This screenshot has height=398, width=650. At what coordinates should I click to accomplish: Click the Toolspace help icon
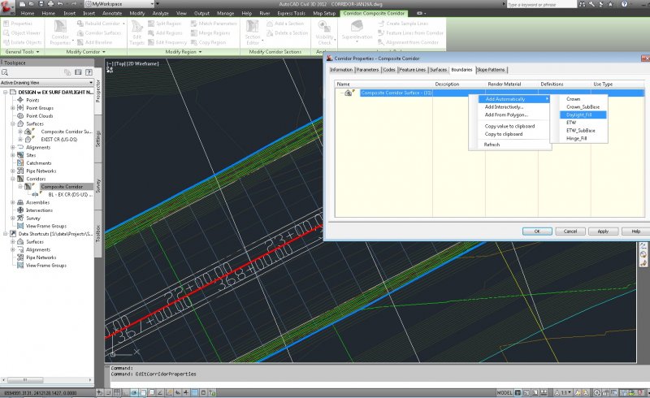pyautogui.click(x=88, y=72)
